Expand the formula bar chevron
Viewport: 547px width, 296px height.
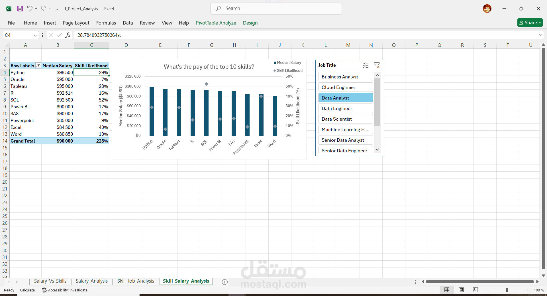click(541, 35)
